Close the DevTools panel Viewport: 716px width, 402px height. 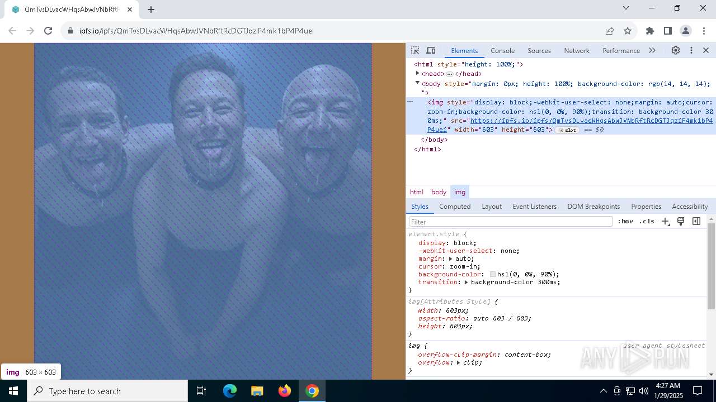(706, 50)
